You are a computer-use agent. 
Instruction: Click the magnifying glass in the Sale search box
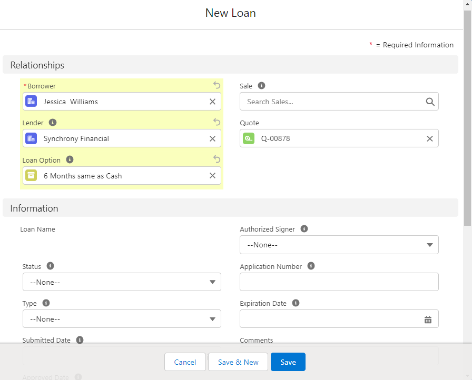[x=430, y=102]
